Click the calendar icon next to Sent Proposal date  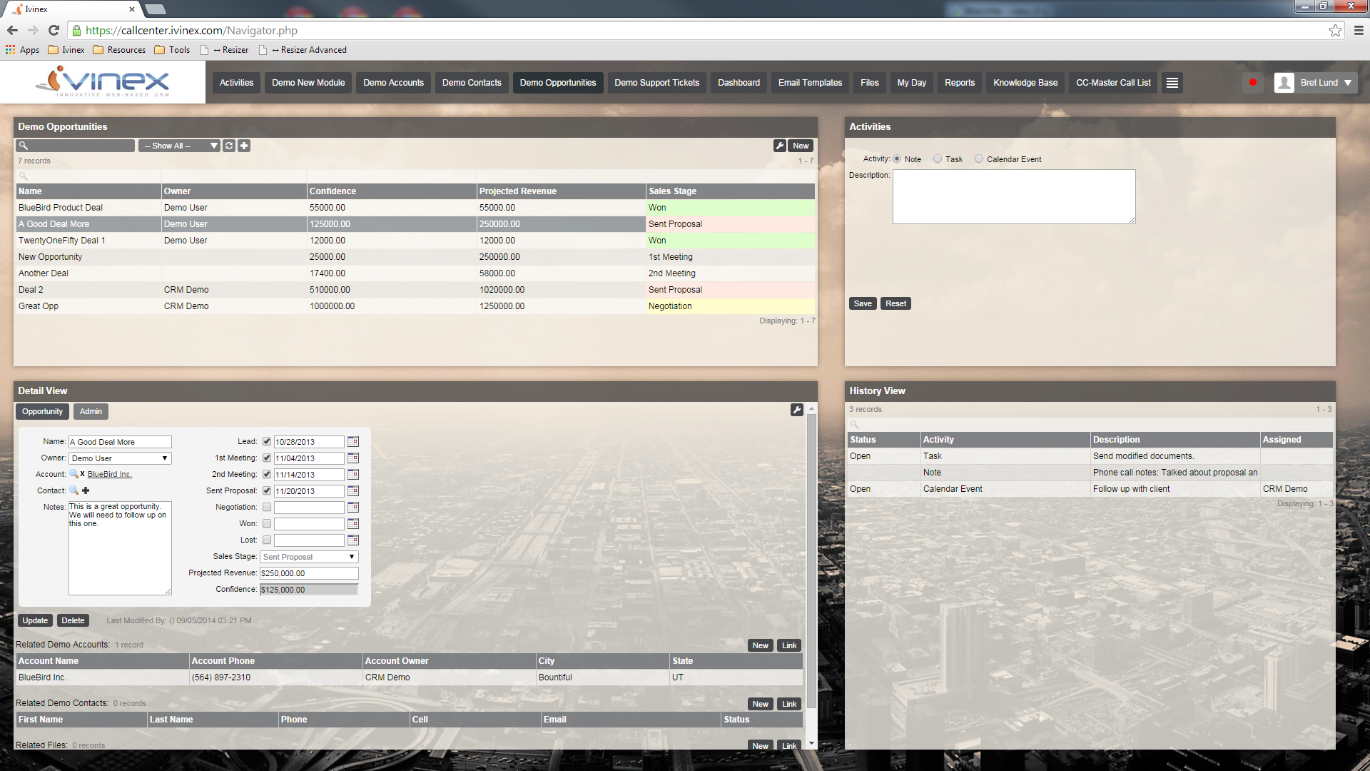[x=354, y=490]
